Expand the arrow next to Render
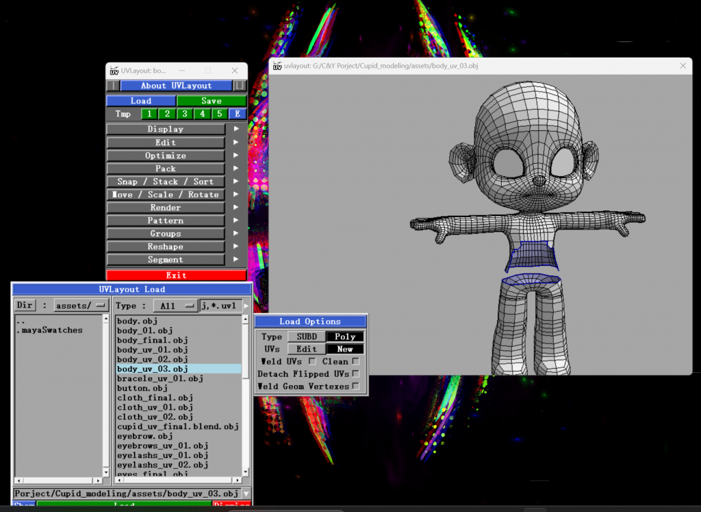 click(x=236, y=207)
